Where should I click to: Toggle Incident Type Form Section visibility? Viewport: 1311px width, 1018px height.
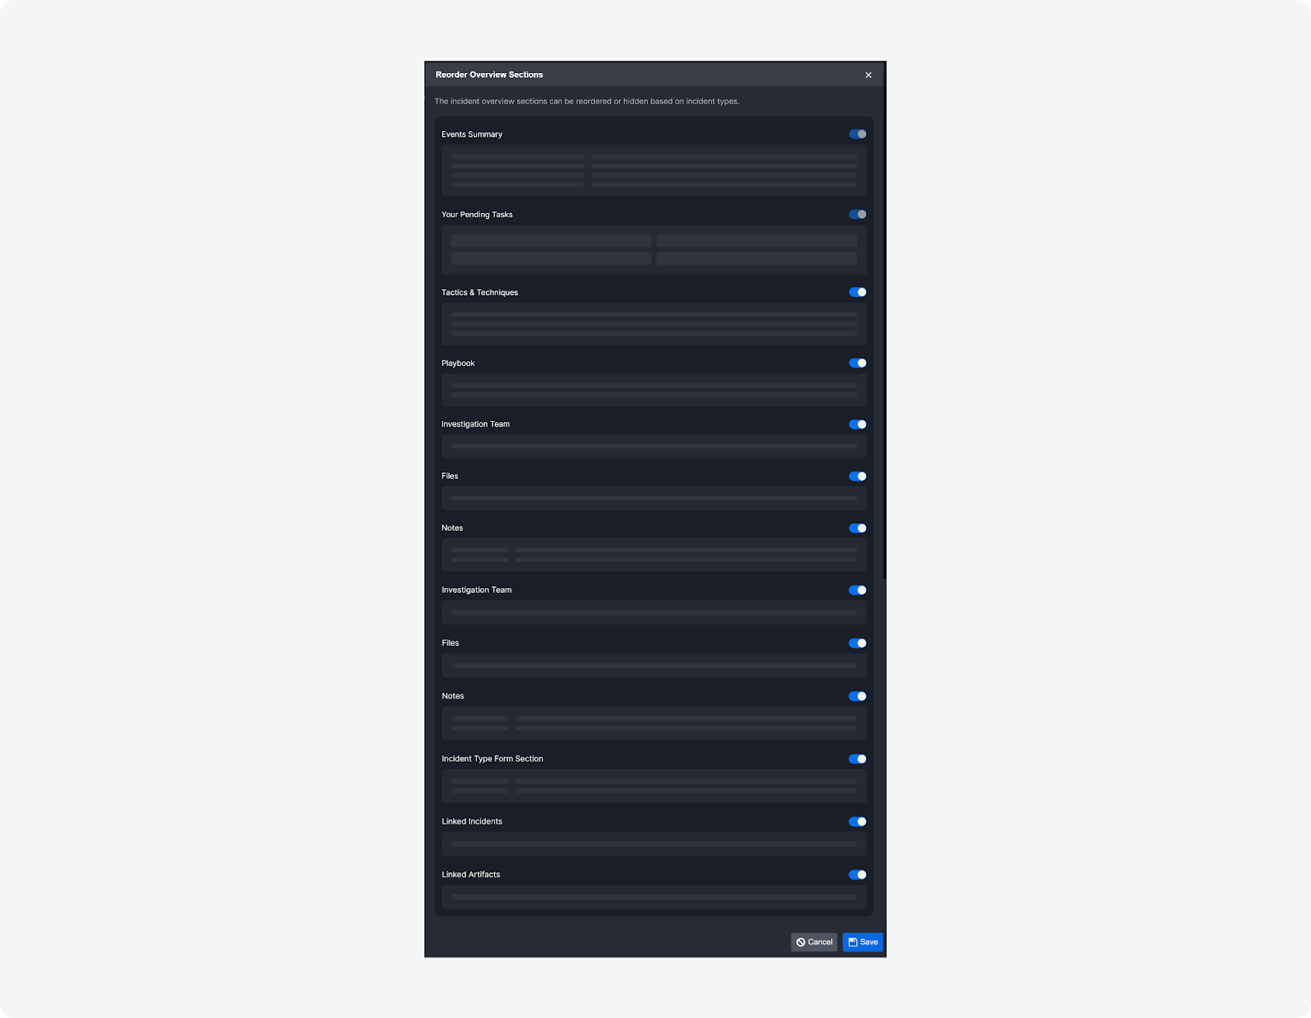tap(858, 759)
